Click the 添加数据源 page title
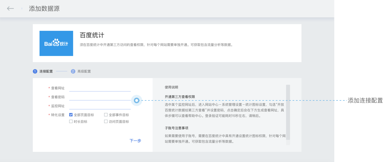383x162 pixels. [44, 9]
